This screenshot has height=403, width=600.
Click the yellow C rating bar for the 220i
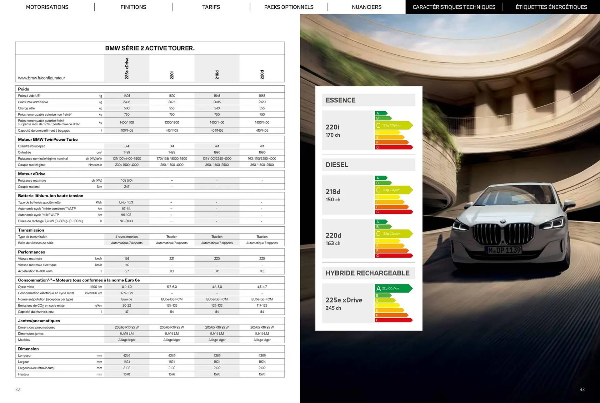(x=392, y=125)
